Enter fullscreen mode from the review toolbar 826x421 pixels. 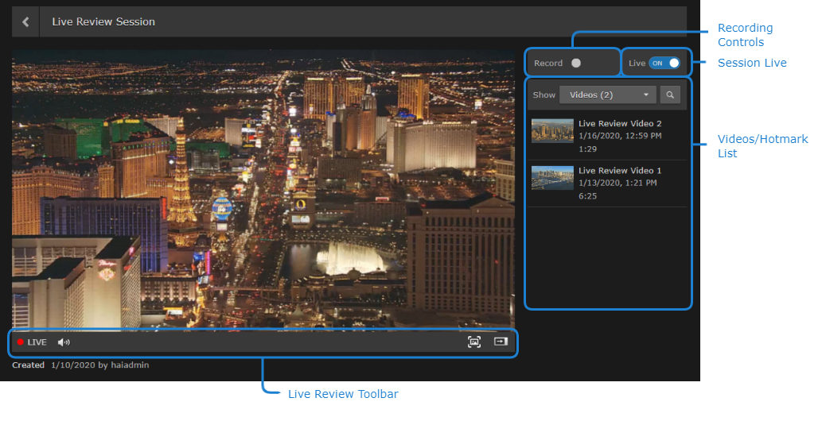point(474,342)
